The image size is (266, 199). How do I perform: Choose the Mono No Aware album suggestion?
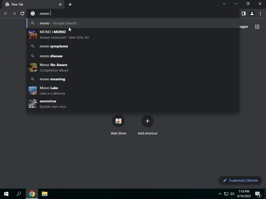tap(133, 68)
